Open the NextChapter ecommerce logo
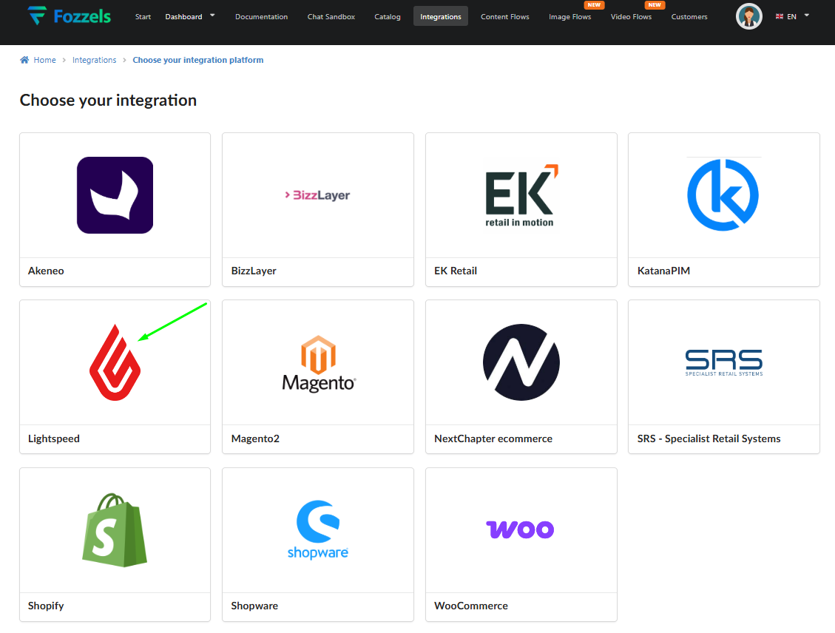This screenshot has width=835, height=633. coord(521,362)
